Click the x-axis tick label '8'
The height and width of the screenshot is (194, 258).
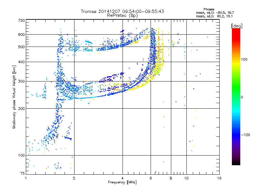pyautogui.click(x=171, y=178)
